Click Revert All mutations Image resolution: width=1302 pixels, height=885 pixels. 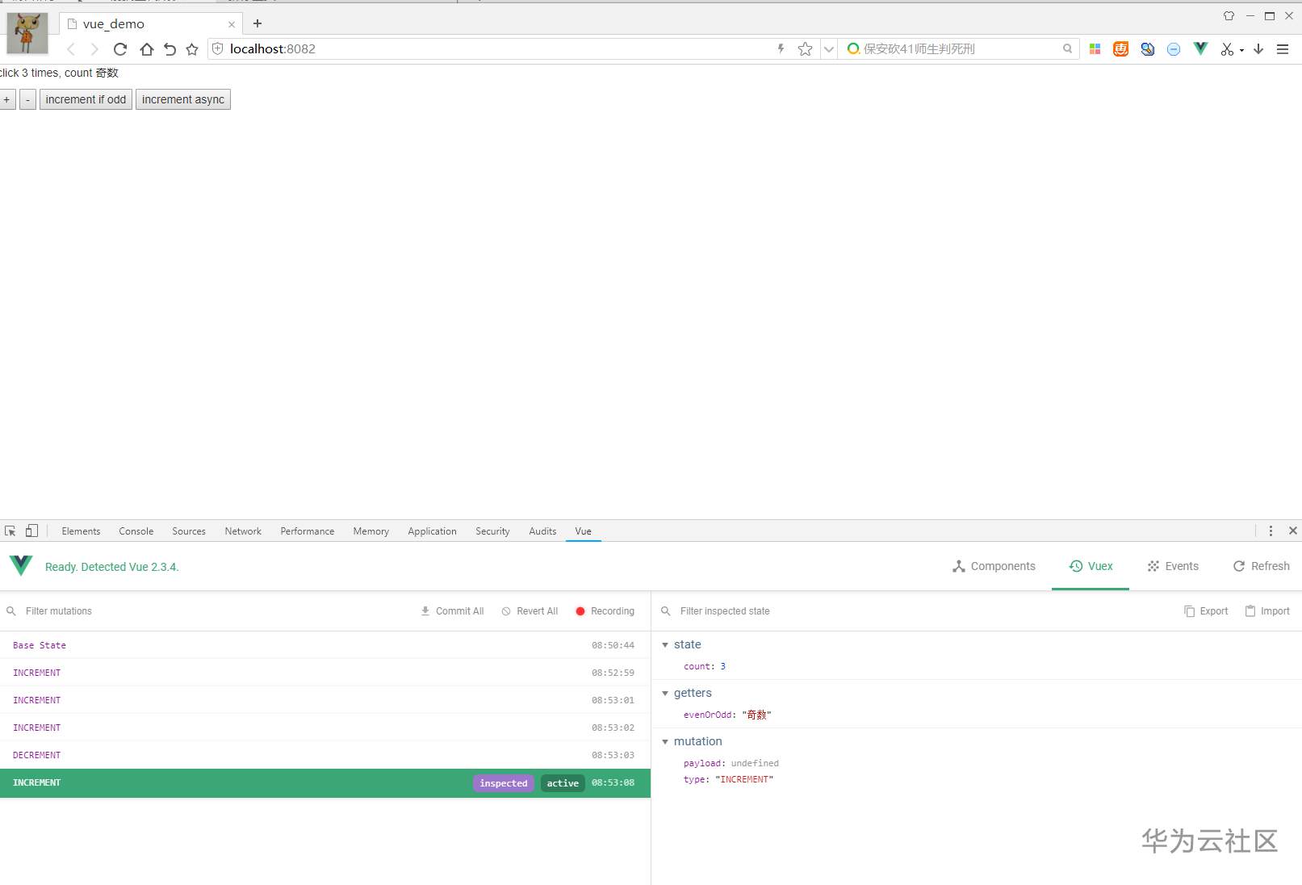(x=530, y=611)
